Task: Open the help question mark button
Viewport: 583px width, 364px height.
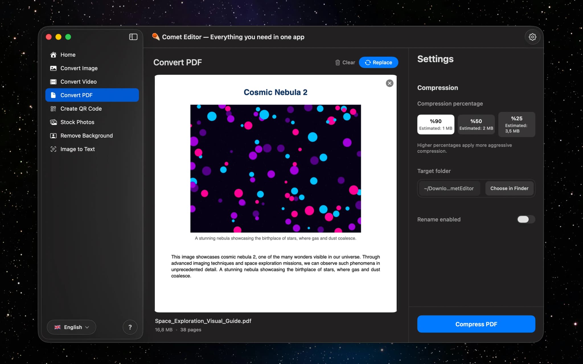Action: pos(130,327)
